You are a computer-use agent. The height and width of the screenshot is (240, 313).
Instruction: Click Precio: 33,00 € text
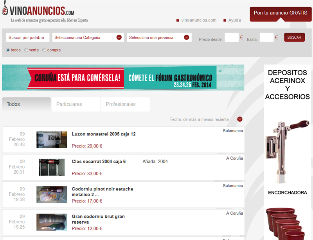click(87, 174)
